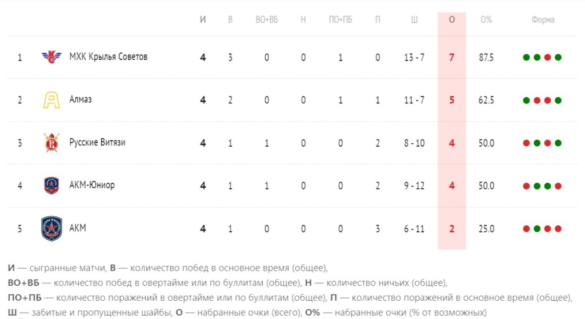
Task: Sort by the И games played header
Action: tap(203, 19)
